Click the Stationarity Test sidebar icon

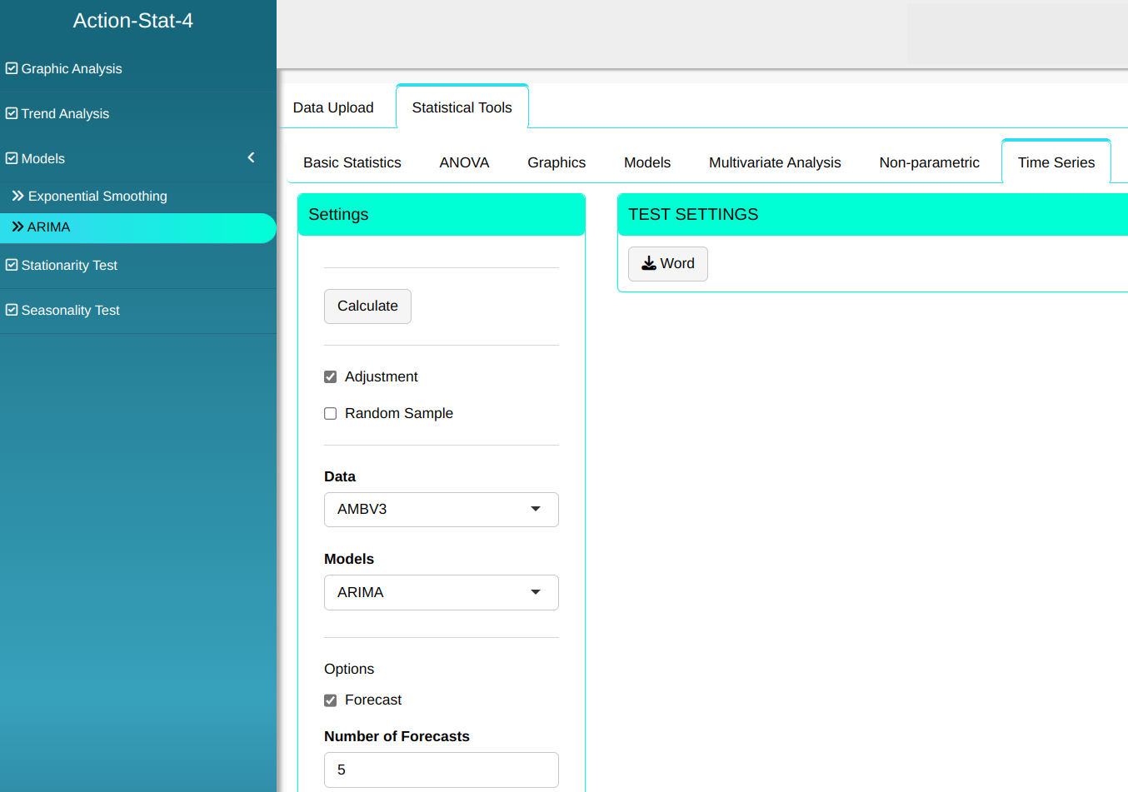pyautogui.click(x=12, y=265)
